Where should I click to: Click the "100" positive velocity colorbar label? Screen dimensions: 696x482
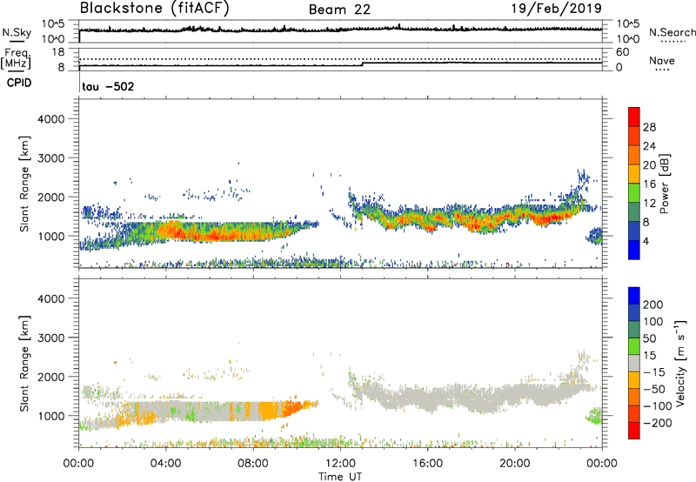(653, 322)
